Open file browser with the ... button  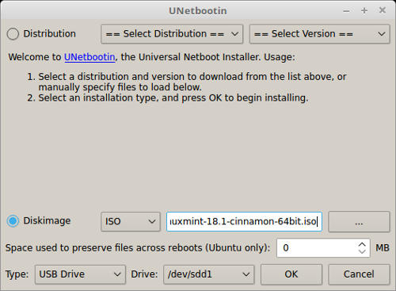click(359, 221)
